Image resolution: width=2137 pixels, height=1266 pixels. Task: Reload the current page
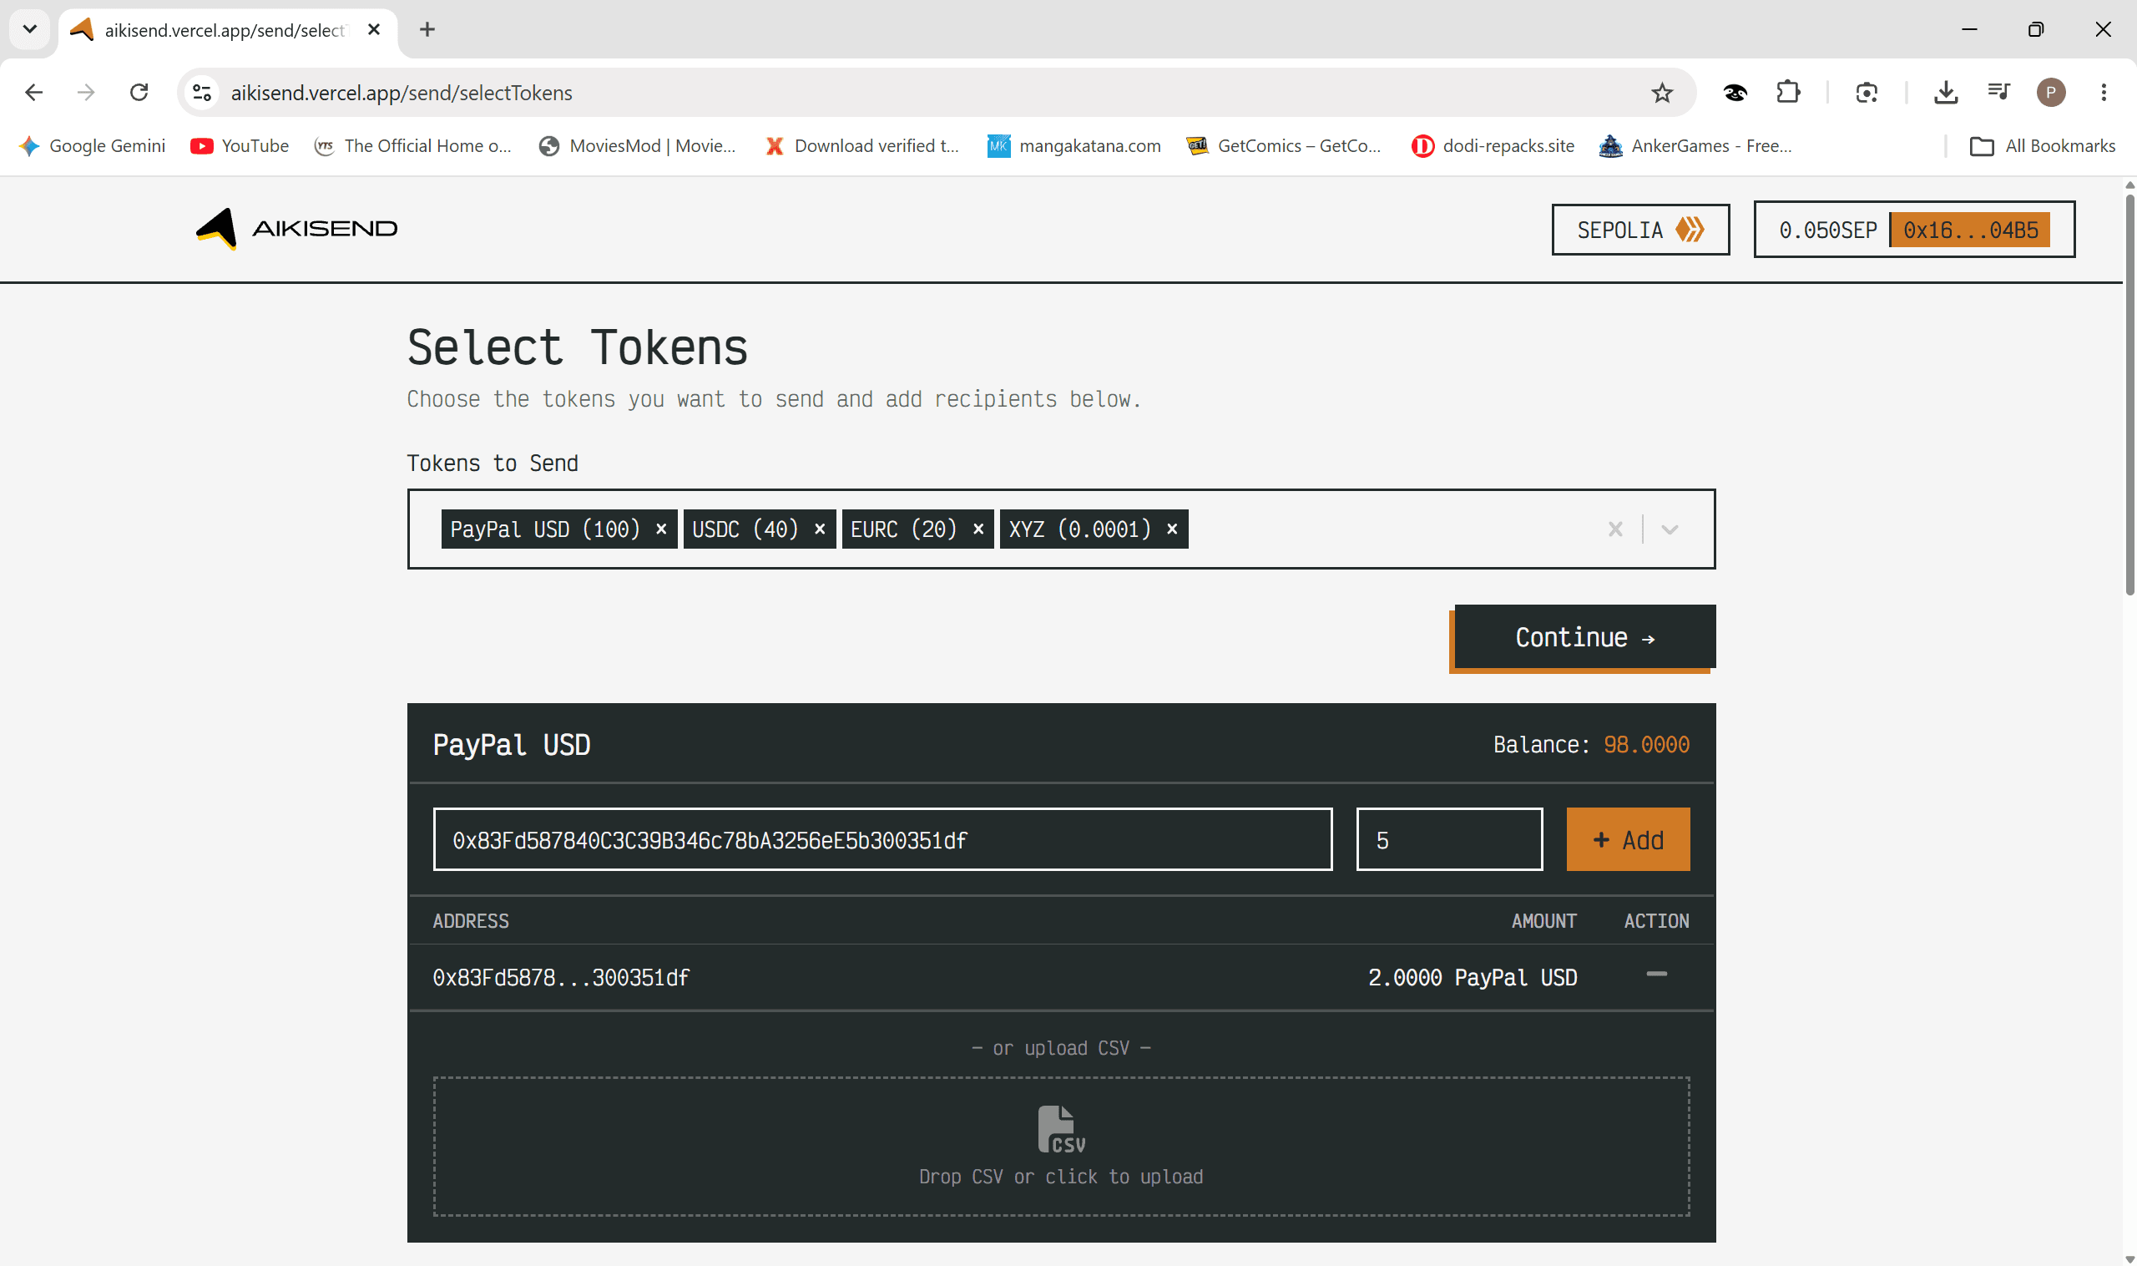tap(139, 92)
